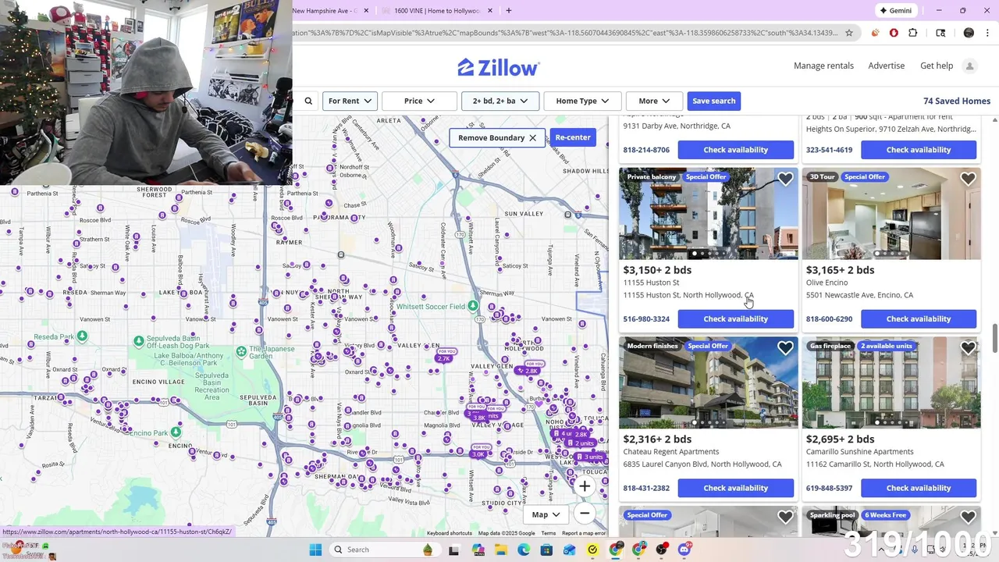Open the Chrome profile avatar

click(969, 33)
